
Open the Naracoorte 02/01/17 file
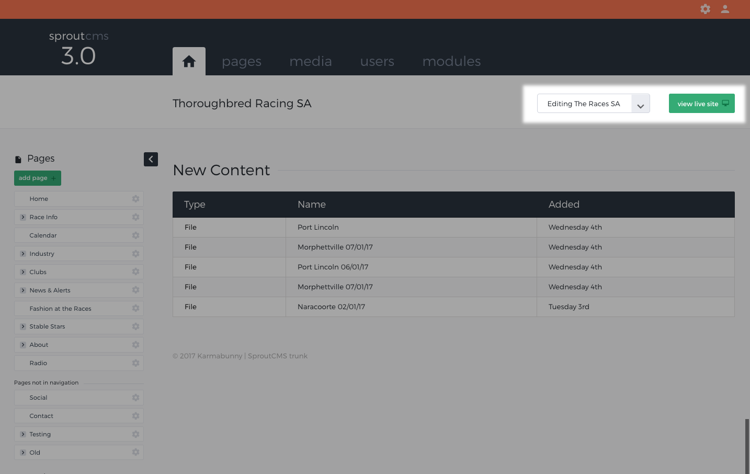click(331, 307)
